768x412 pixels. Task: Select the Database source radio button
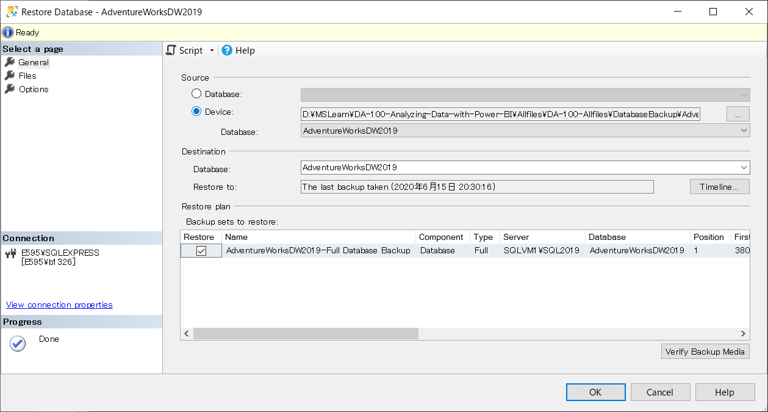[x=196, y=94]
